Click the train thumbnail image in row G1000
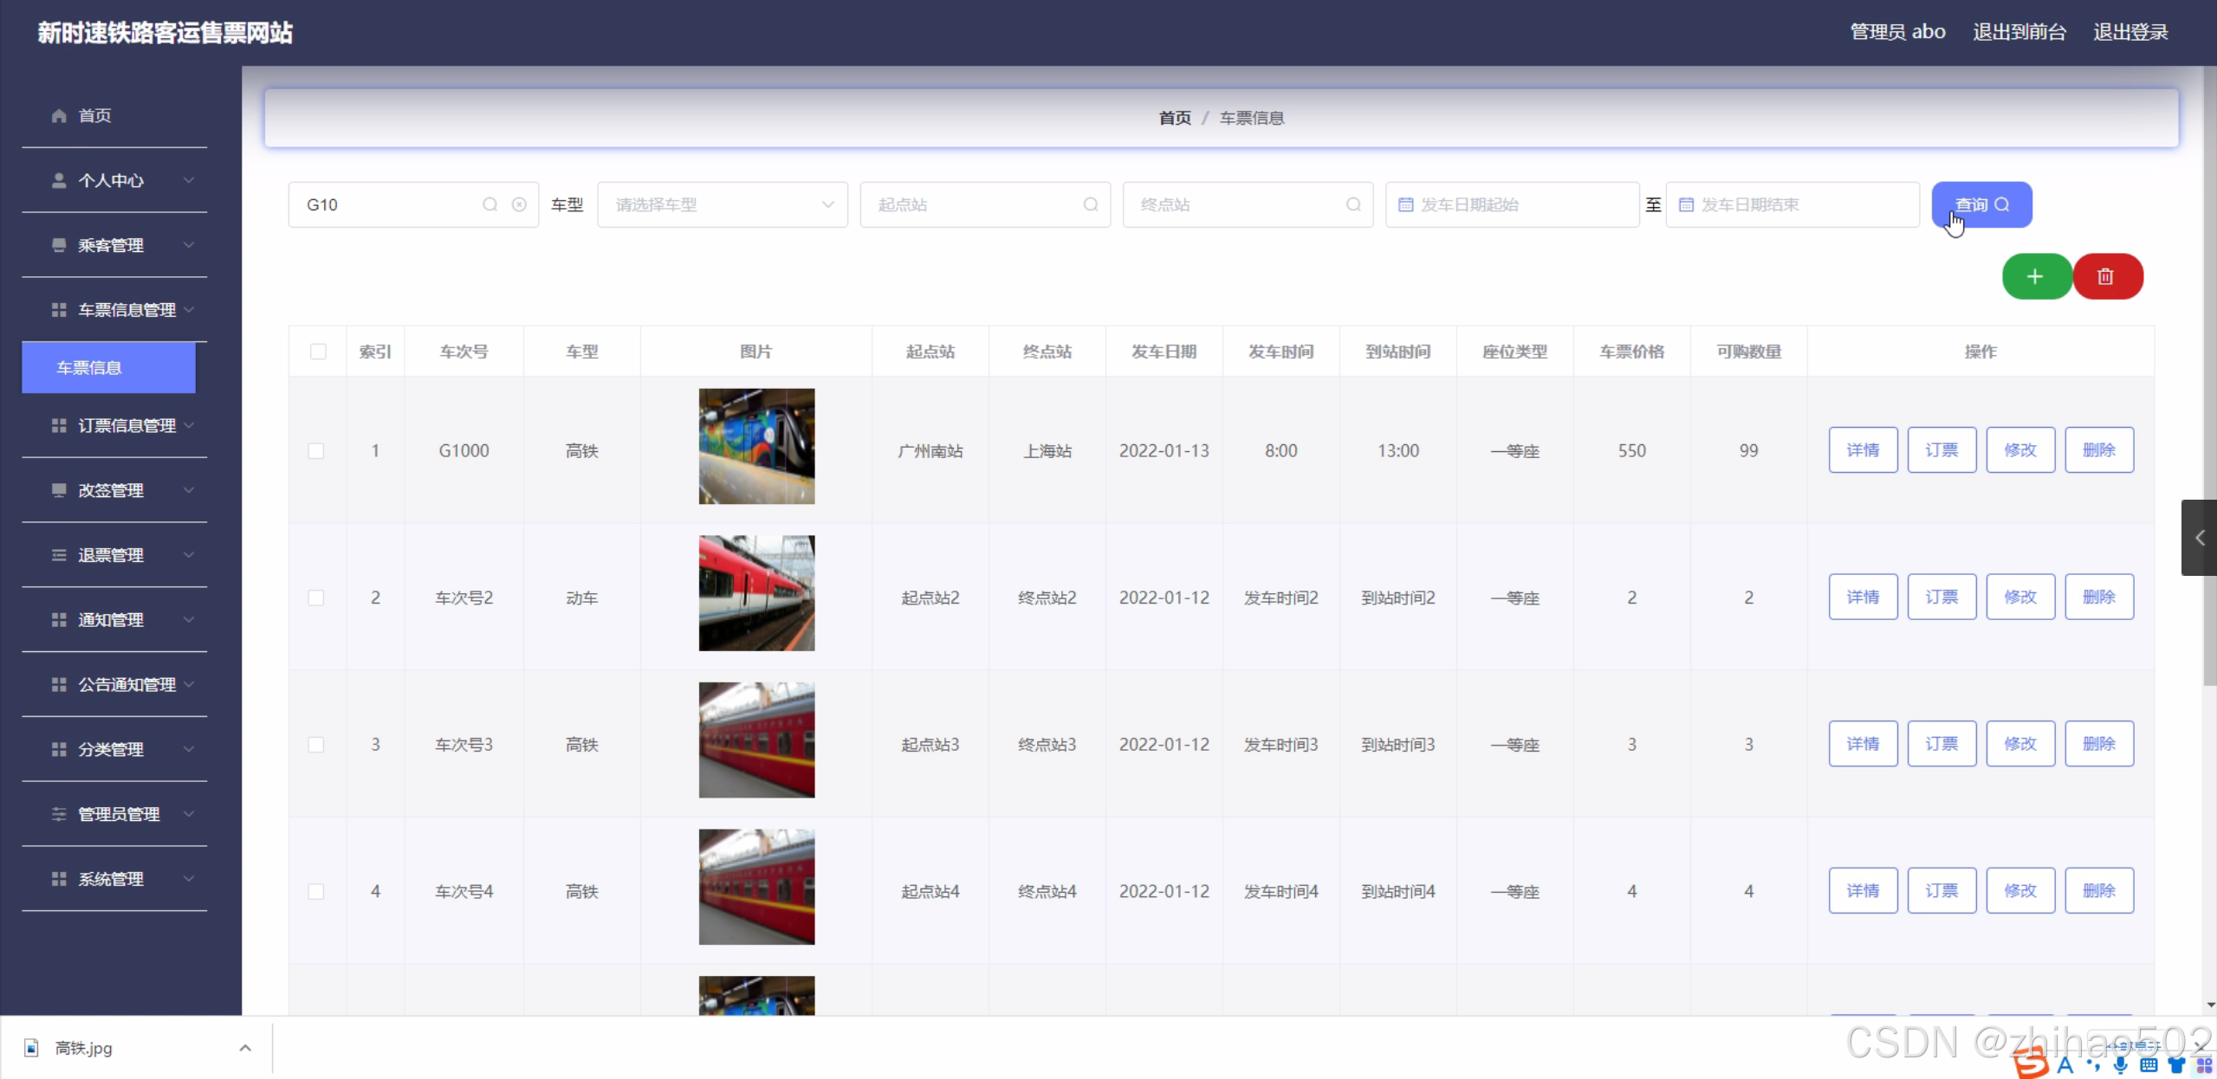The image size is (2217, 1079). point(755,446)
